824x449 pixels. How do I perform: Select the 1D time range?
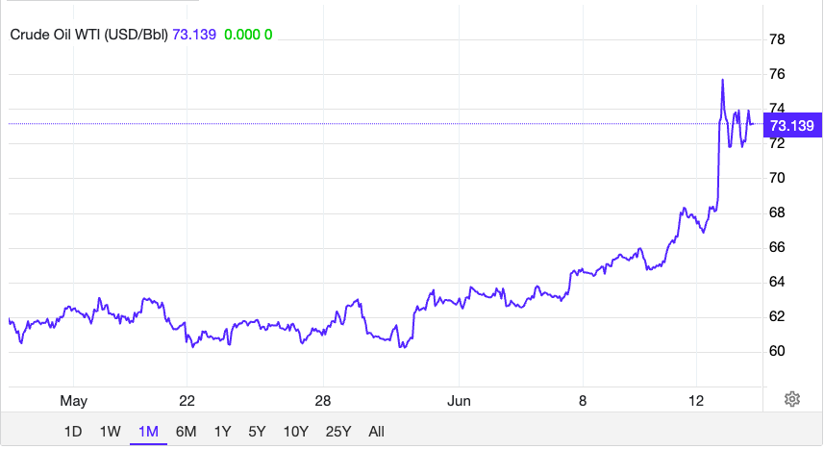(x=73, y=433)
